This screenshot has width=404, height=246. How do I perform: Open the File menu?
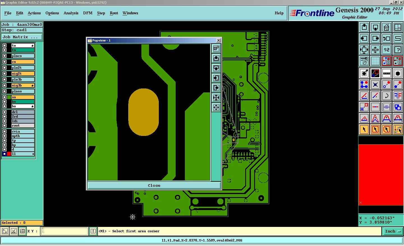click(8, 13)
